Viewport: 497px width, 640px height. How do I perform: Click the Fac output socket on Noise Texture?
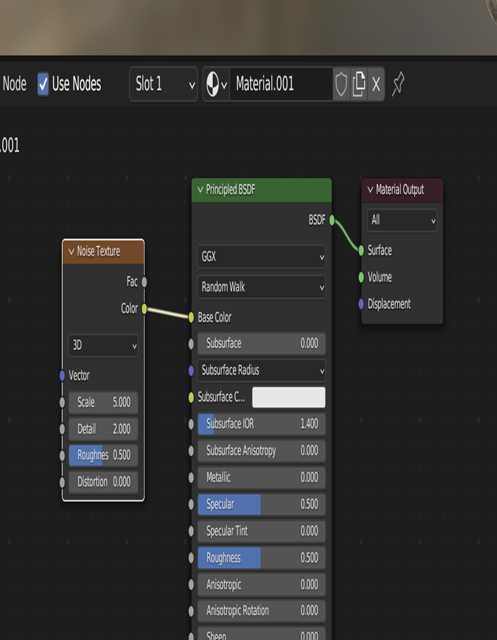pyautogui.click(x=144, y=281)
